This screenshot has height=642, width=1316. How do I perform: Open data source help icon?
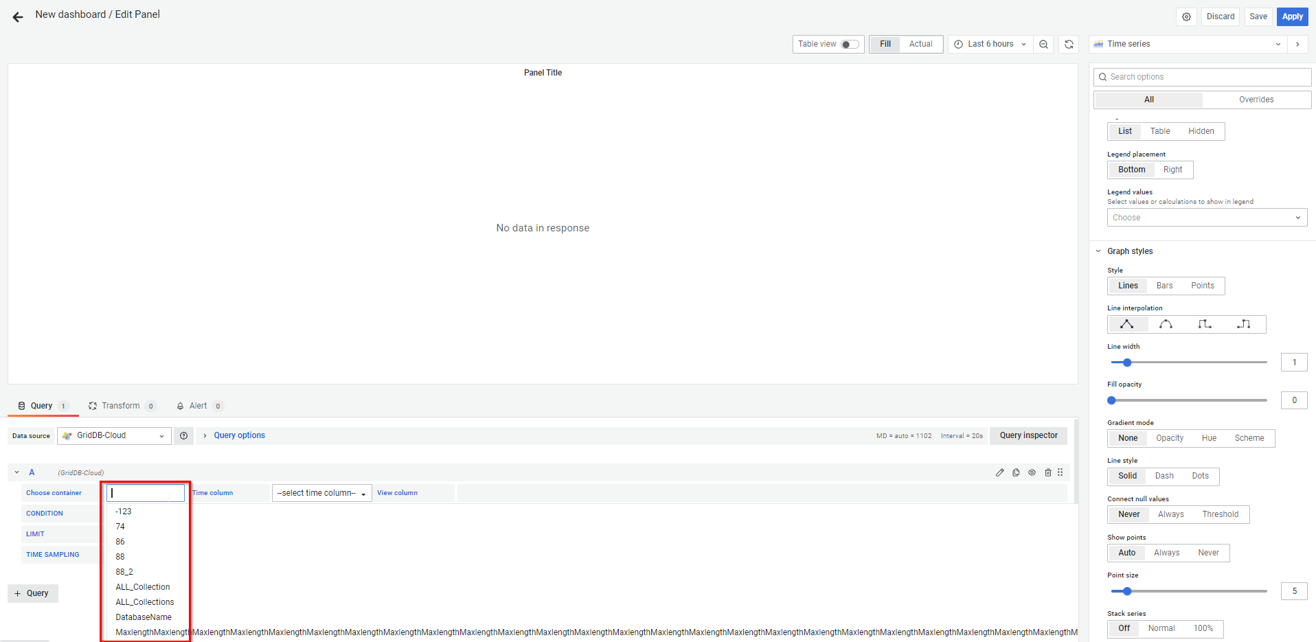(183, 436)
